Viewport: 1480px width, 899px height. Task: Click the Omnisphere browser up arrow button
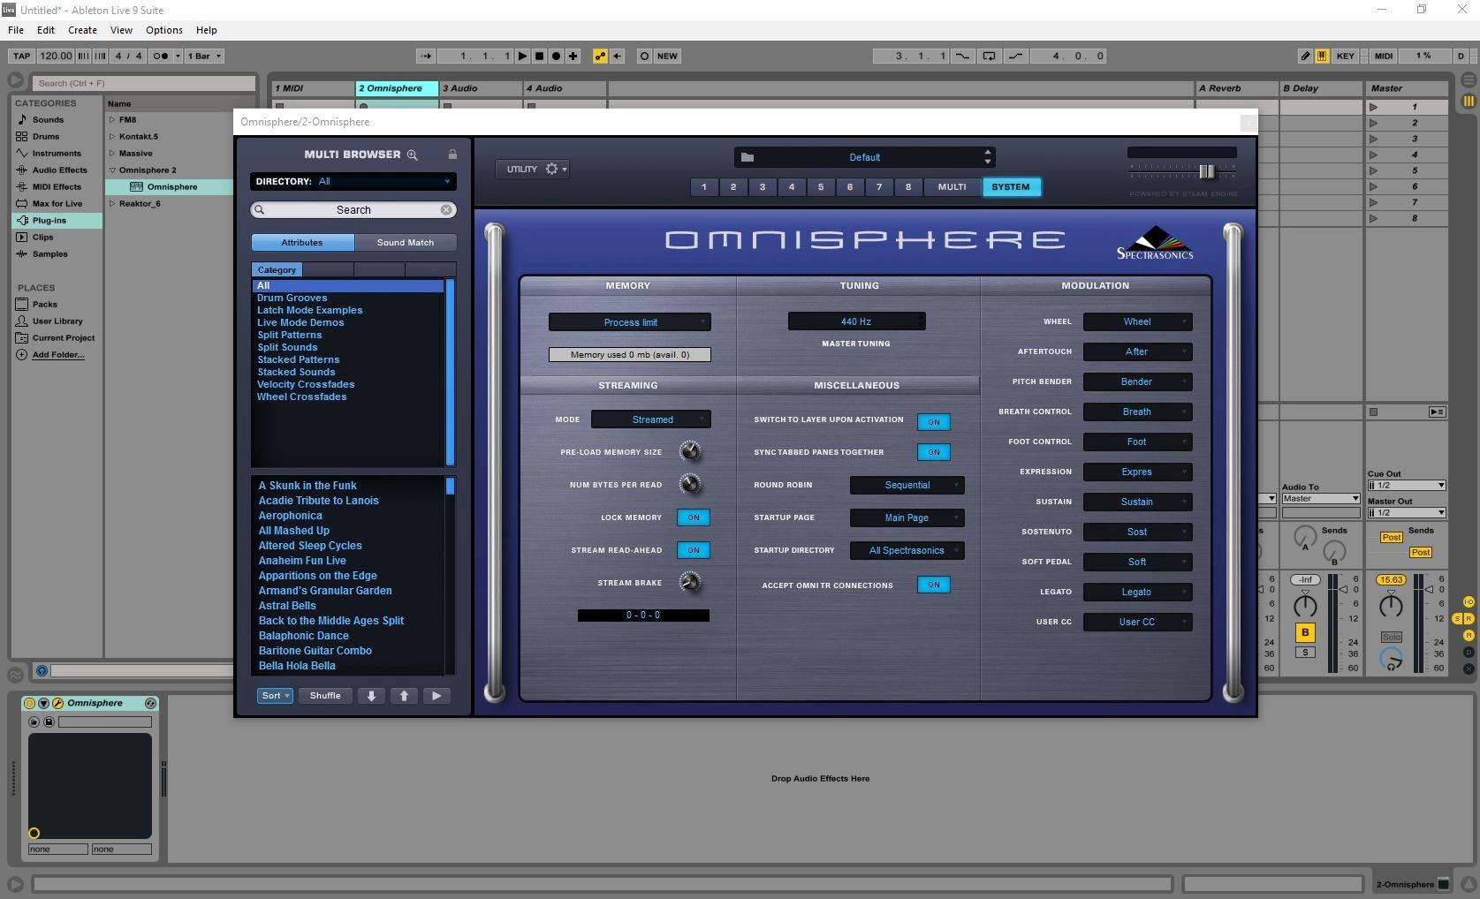point(404,696)
